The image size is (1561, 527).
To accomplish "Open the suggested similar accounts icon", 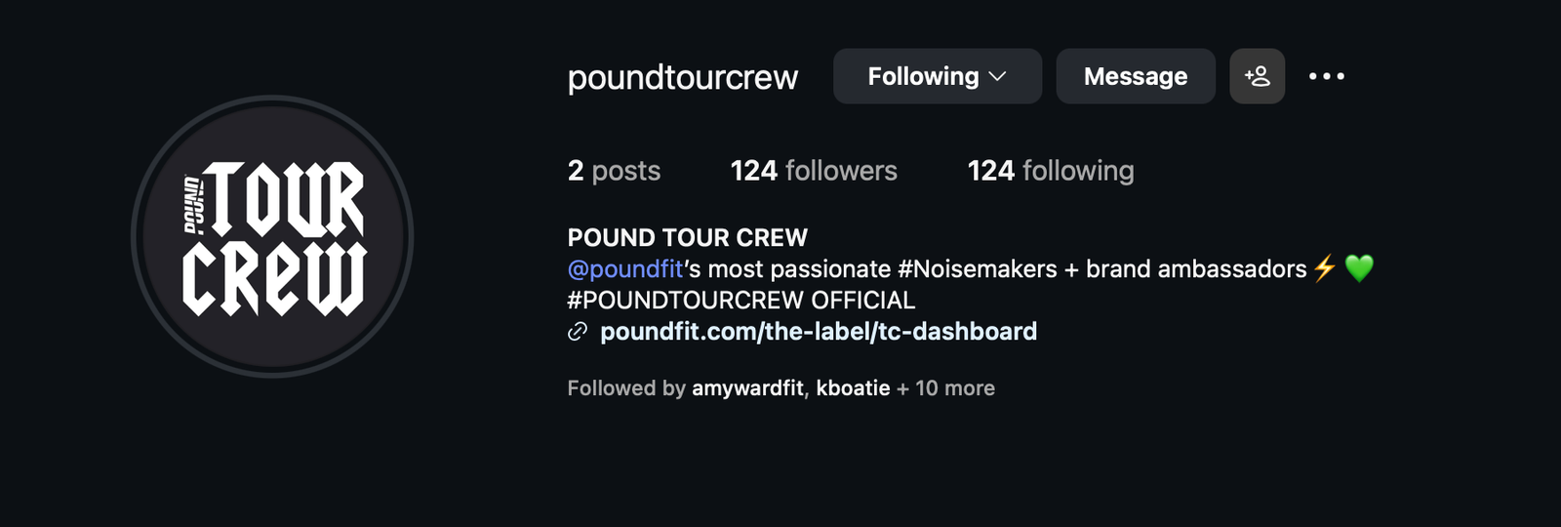I will (x=1257, y=76).
